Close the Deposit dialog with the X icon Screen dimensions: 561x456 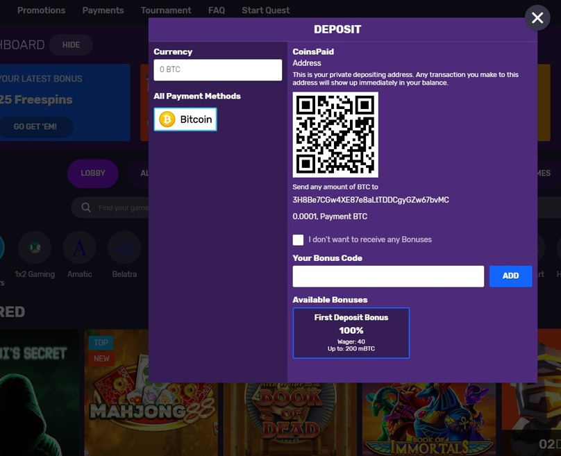tap(537, 17)
